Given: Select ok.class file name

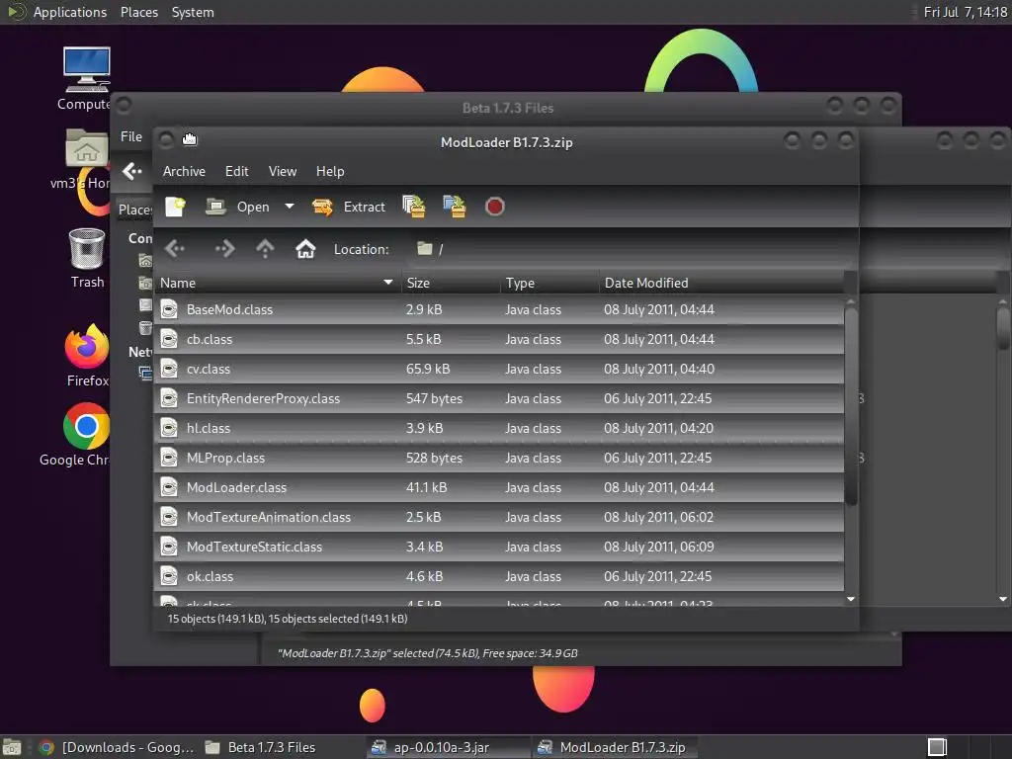Looking at the screenshot, I should 210,577.
